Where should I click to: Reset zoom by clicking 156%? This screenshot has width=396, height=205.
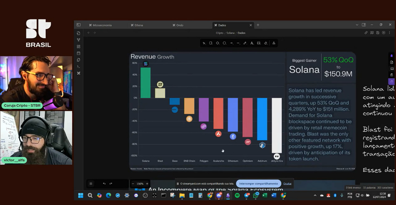pyautogui.click(x=140, y=184)
